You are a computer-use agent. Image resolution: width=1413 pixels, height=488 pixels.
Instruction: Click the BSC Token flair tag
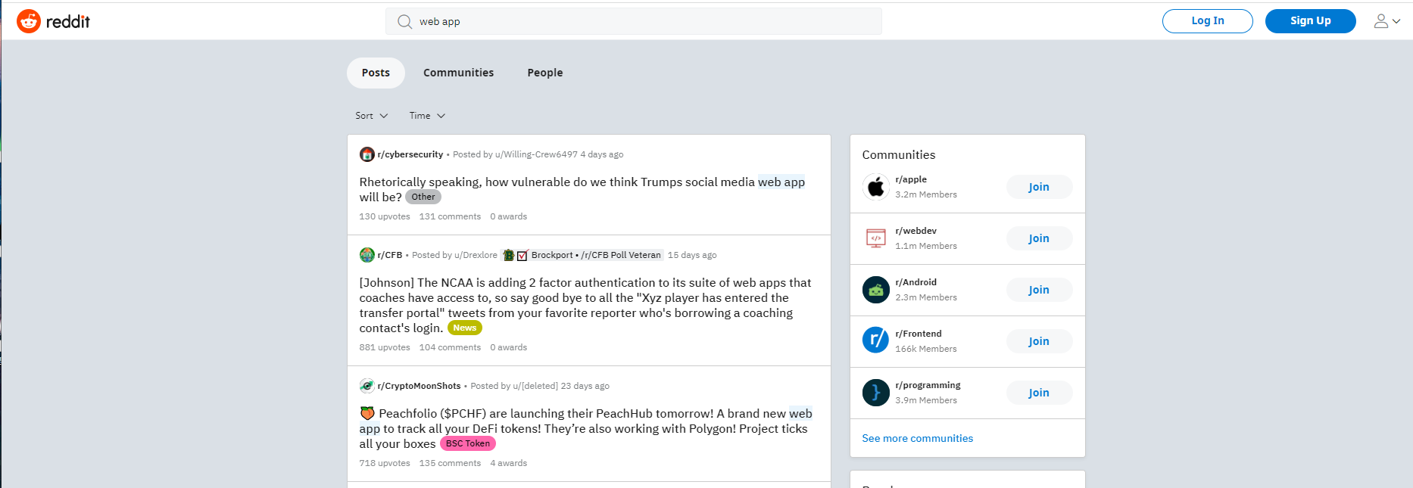pos(467,443)
